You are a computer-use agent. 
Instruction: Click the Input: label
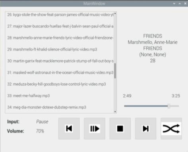click(x=13, y=122)
